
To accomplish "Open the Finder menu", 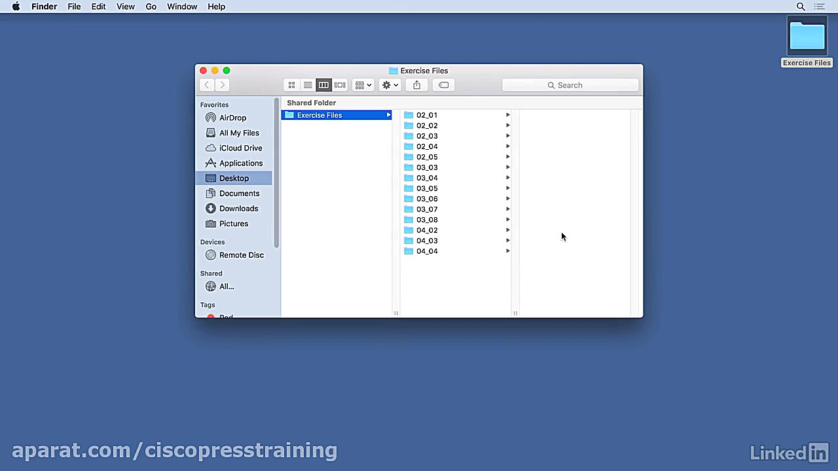I will pos(44,7).
